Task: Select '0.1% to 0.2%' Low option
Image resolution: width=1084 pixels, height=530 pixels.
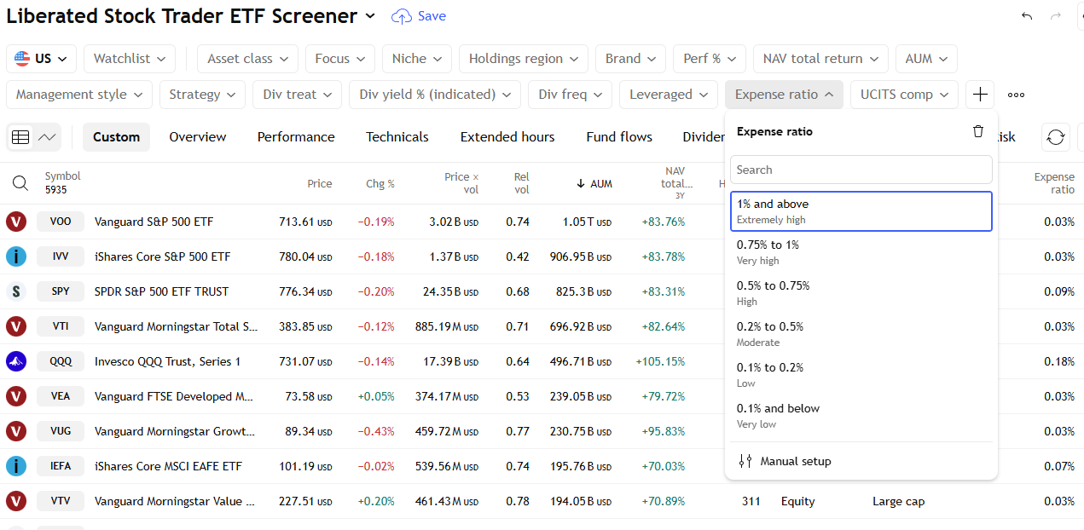Action: pyautogui.click(x=861, y=375)
